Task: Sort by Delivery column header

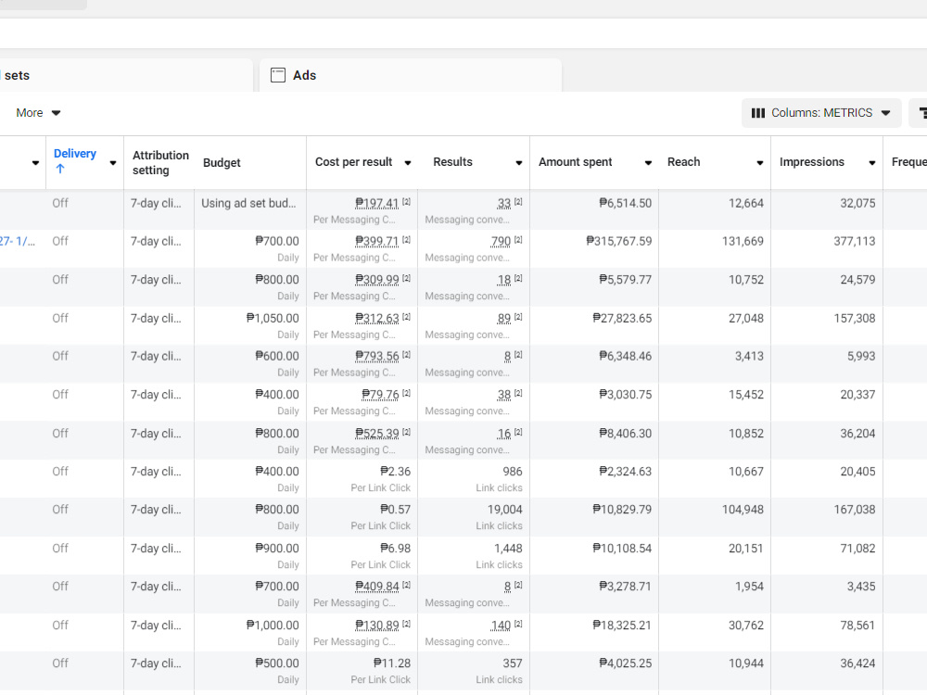Action: coord(75,154)
